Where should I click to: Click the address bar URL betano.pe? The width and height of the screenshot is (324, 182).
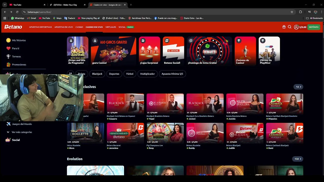click(39, 12)
